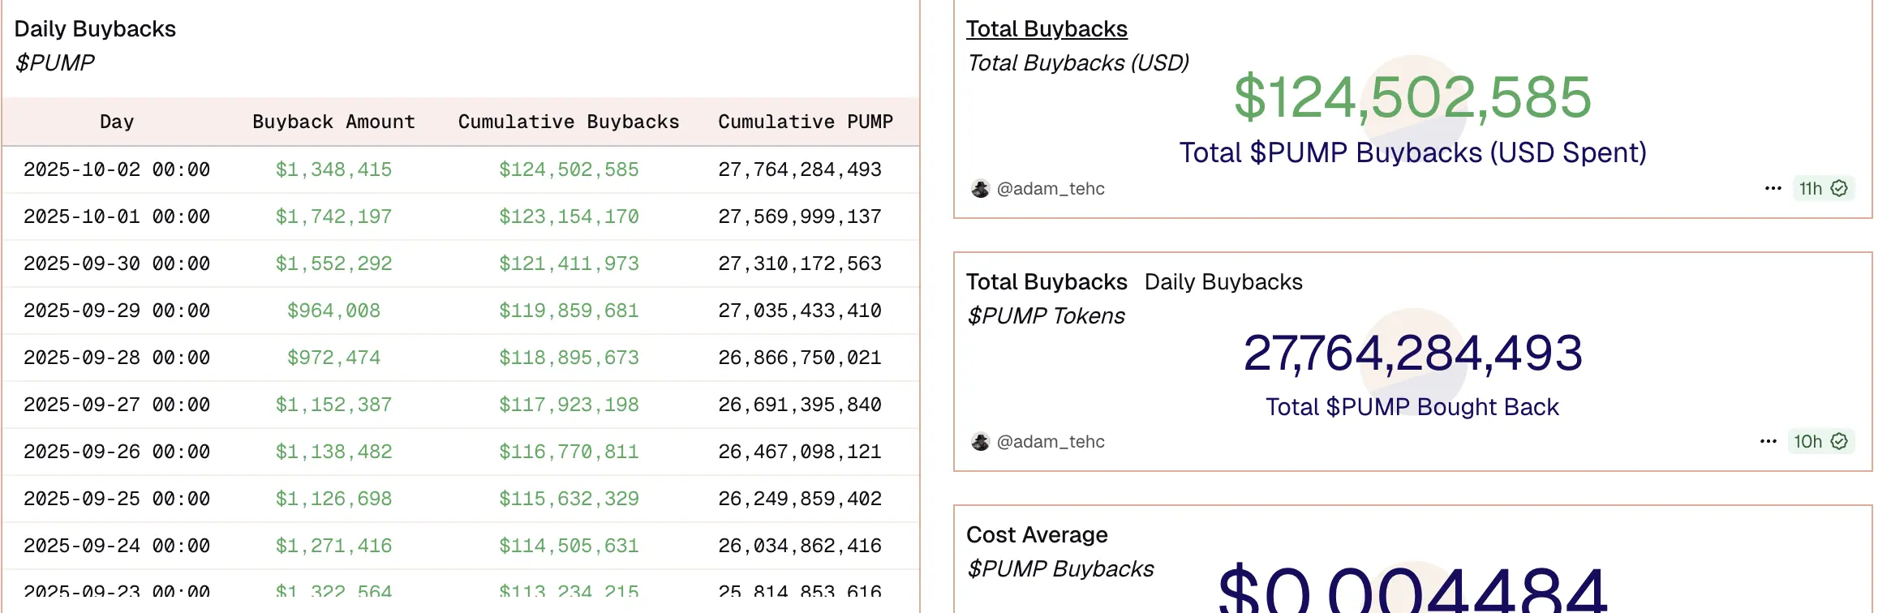The width and height of the screenshot is (1891, 613).
Task: Open the underlined Total Buybacks title link
Action: pyautogui.click(x=1046, y=29)
